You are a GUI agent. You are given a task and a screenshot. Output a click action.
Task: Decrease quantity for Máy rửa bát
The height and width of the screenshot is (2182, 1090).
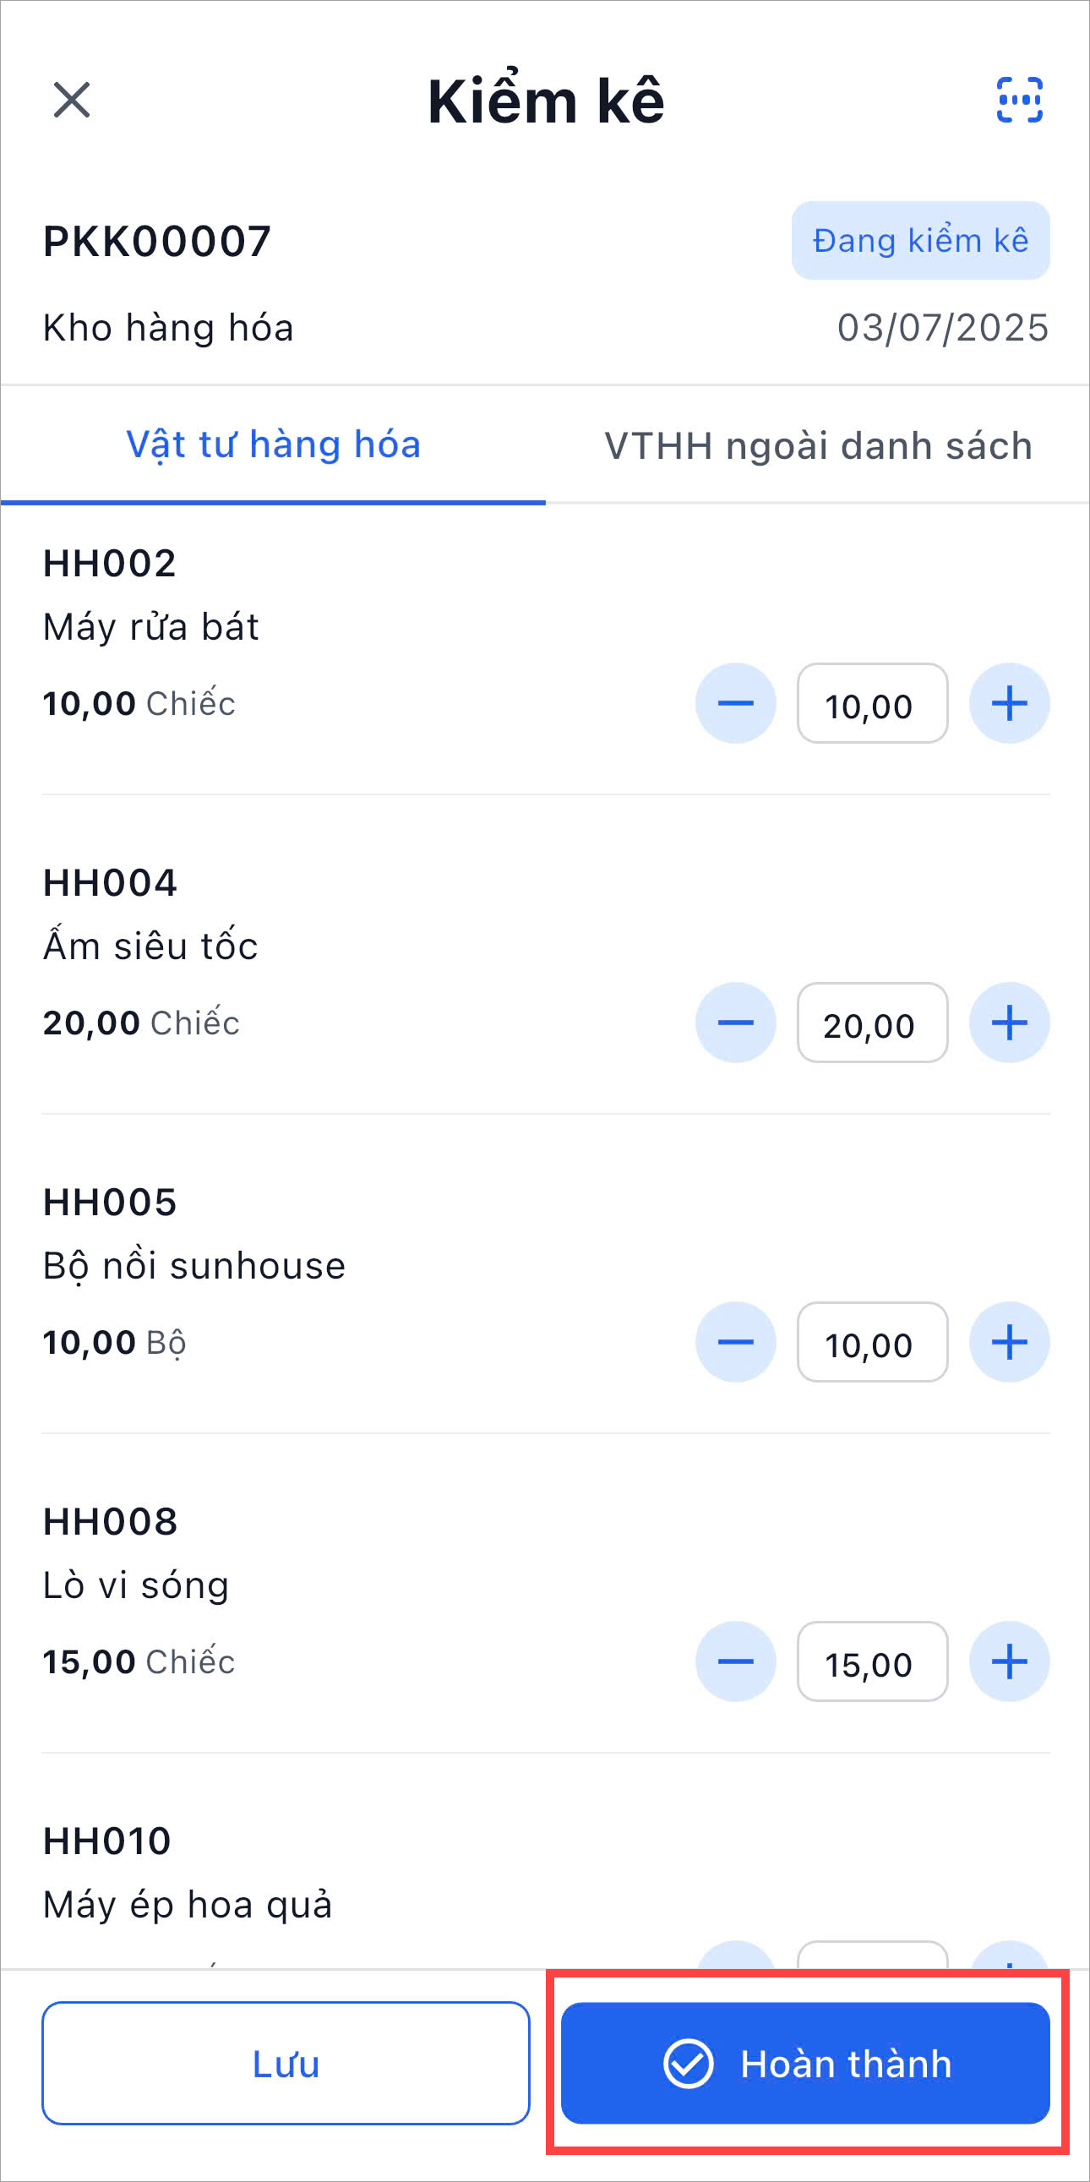(x=735, y=703)
